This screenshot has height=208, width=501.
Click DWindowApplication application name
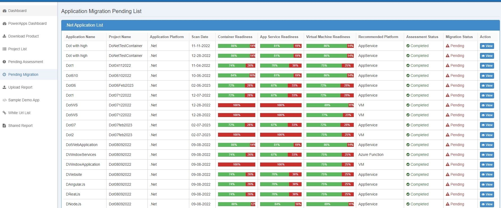pyautogui.click(x=83, y=164)
